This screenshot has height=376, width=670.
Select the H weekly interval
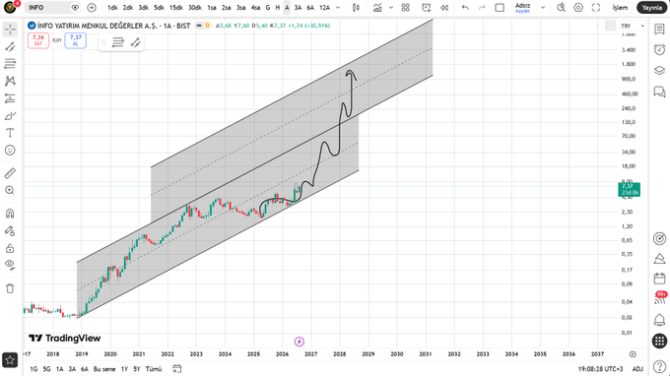[x=278, y=8]
